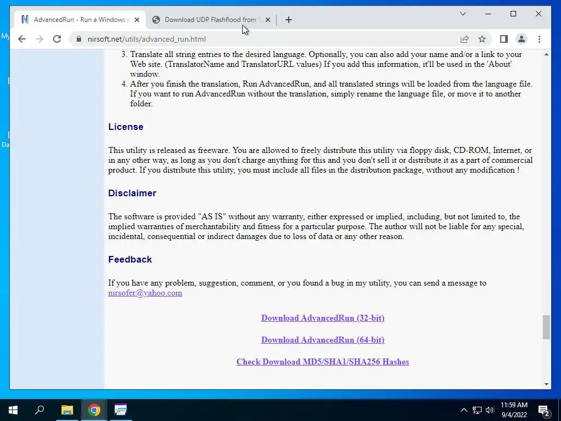This screenshot has height=421, width=561.
Task: Click the page scrollbar thumb
Action: [546, 327]
